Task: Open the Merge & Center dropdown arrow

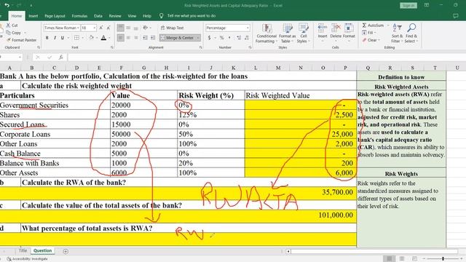Action: coord(198,38)
